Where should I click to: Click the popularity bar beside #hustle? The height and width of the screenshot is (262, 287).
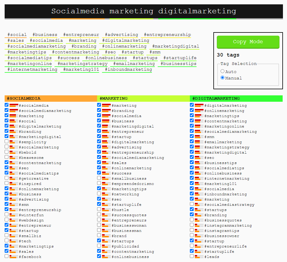click(x=106, y=210)
